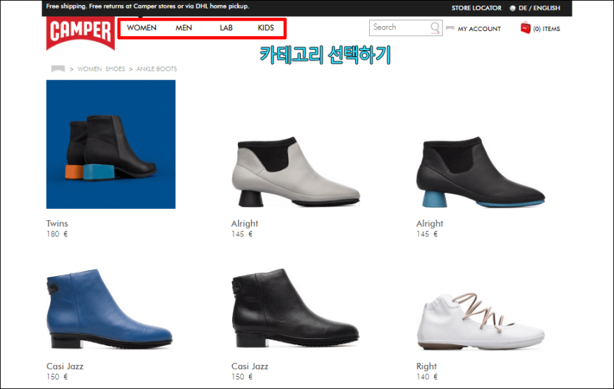Click the Twins product name

[x=57, y=223]
